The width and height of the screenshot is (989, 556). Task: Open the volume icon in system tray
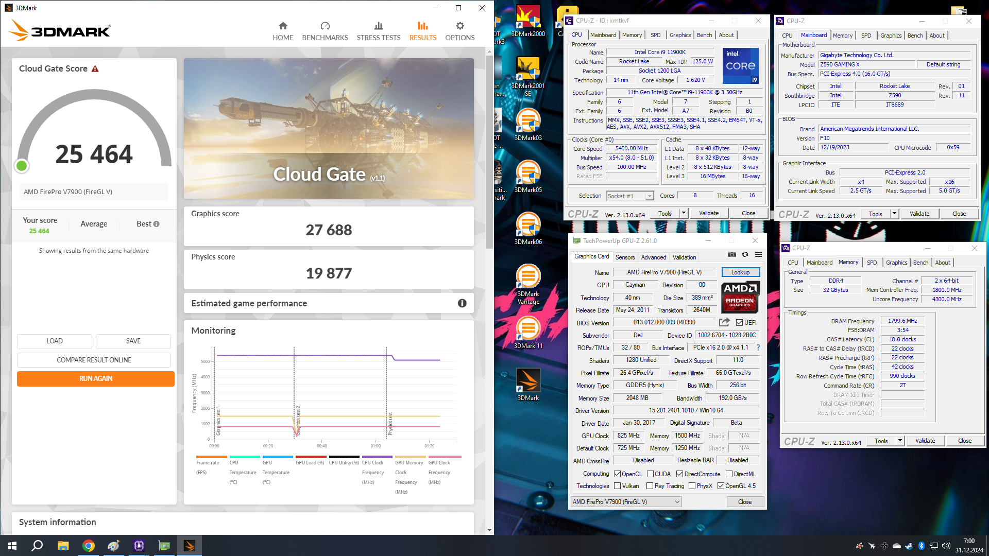[x=946, y=546]
